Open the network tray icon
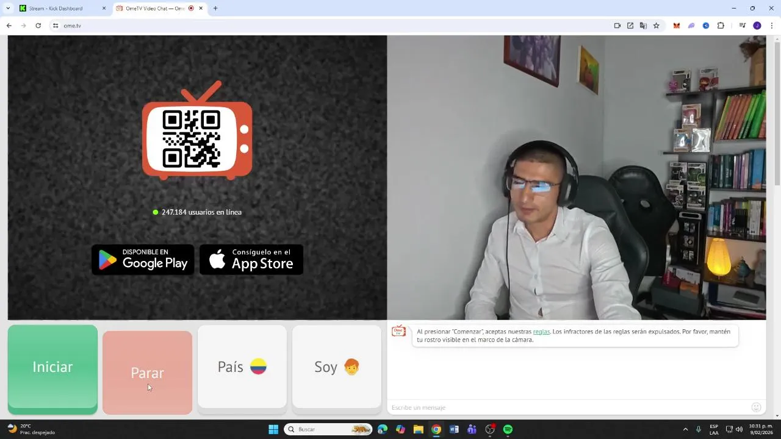The image size is (781, 439). (x=729, y=429)
